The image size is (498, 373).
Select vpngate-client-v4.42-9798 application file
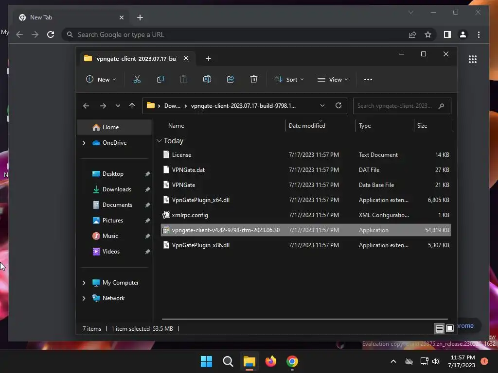click(305, 230)
